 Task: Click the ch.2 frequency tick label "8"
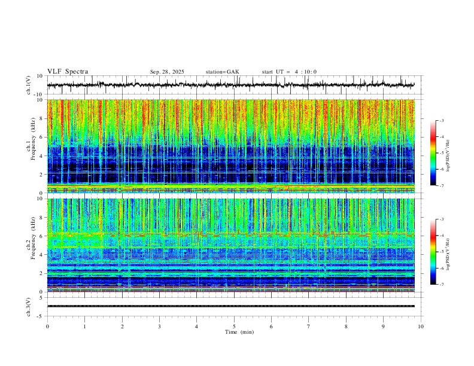(42, 218)
